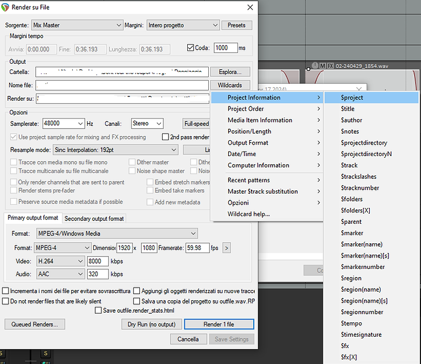Click the Presets button
The width and height of the screenshot is (421, 364).
(237, 25)
